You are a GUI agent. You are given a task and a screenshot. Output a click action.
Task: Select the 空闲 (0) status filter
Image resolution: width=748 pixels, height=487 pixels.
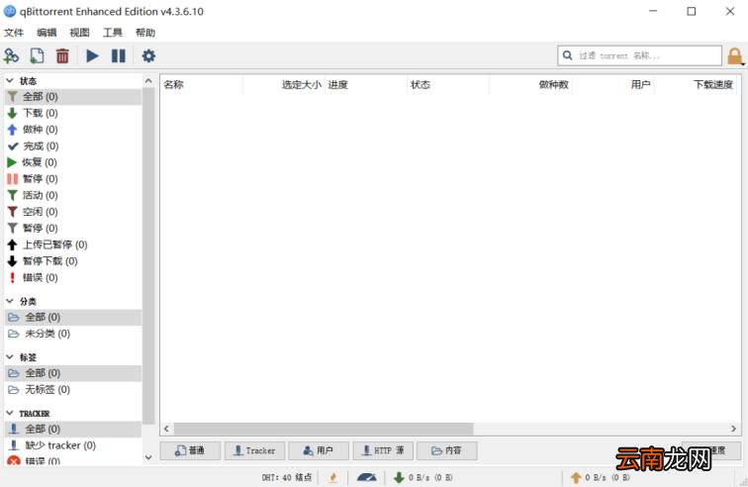pos(73,212)
